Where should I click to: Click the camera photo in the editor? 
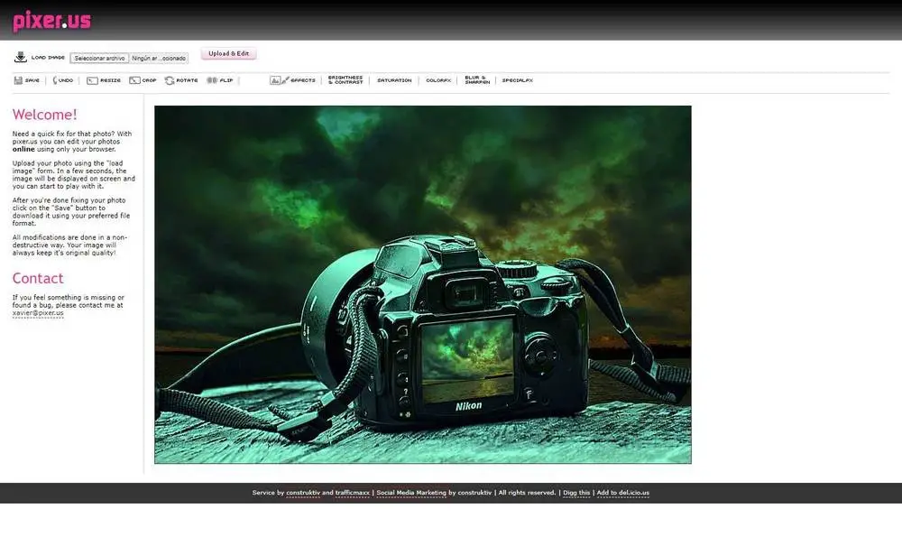pyautogui.click(x=423, y=284)
